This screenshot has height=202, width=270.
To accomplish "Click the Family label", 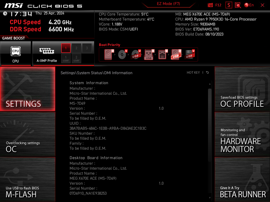I will tap(76, 143).
